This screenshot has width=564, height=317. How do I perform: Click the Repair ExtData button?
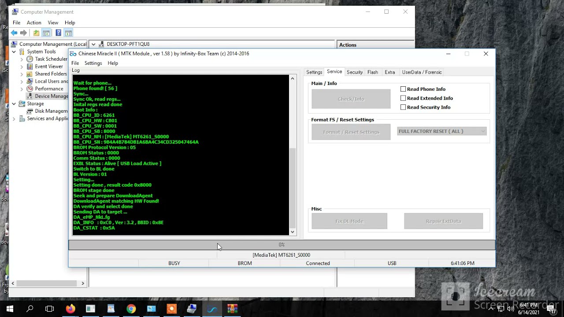pyautogui.click(x=443, y=221)
